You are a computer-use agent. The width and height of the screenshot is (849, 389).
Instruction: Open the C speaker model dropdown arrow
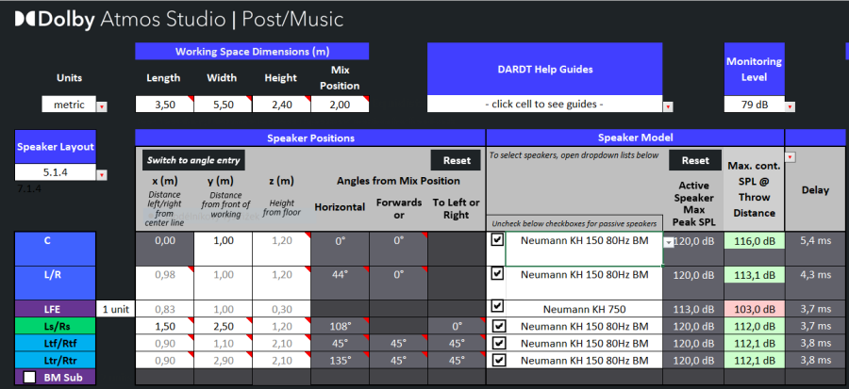(669, 242)
